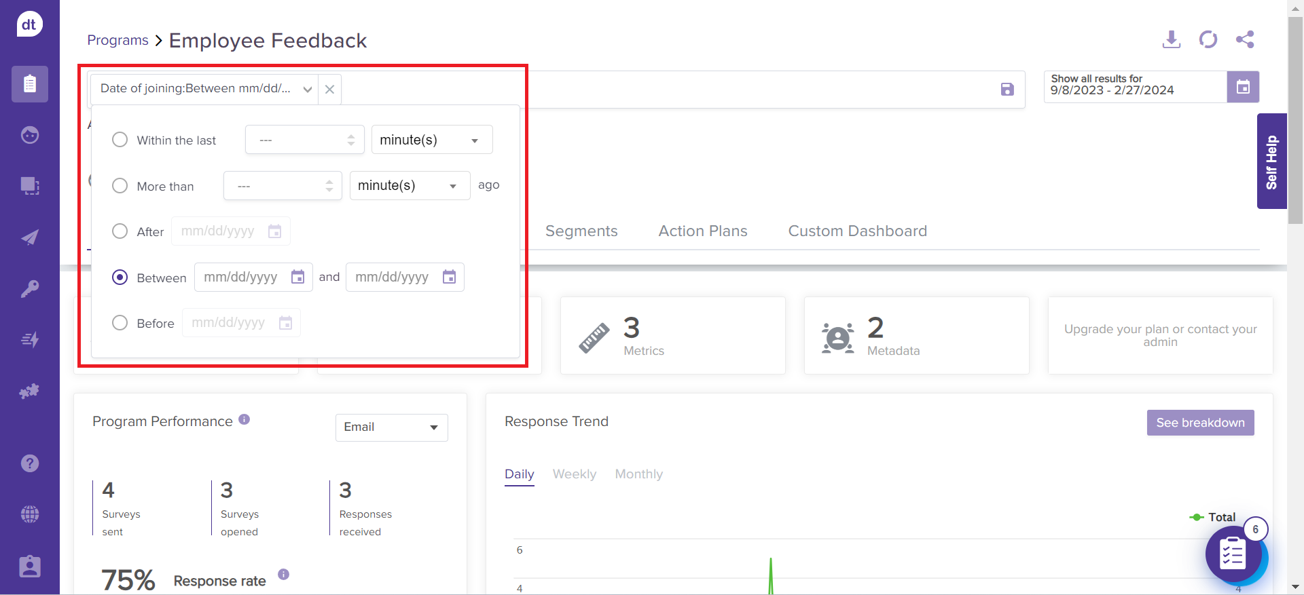Click the Between start date input field
Image resolution: width=1304 pixels, height=595 pixels.
pyautogui.click(x=242, y=277)
